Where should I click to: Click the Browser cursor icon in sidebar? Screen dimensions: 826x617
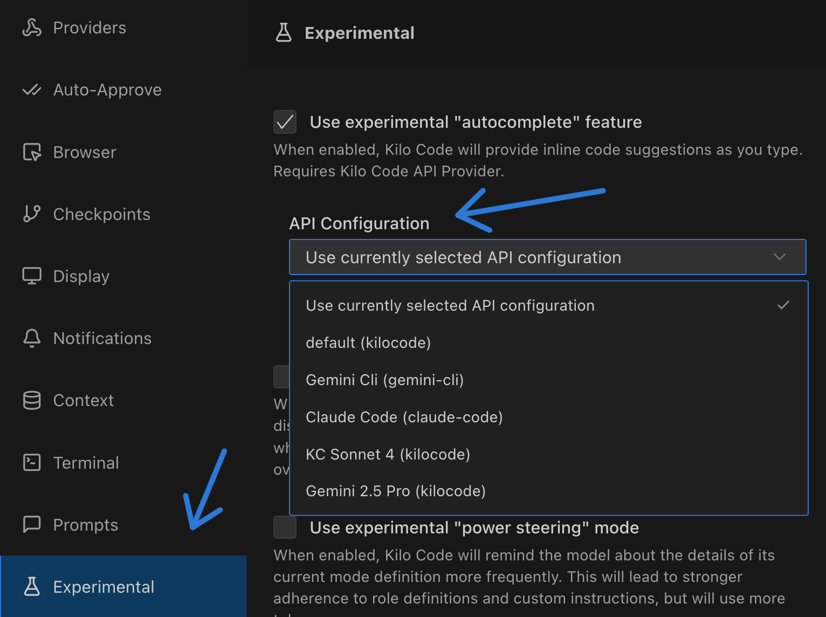click(32, 152)
